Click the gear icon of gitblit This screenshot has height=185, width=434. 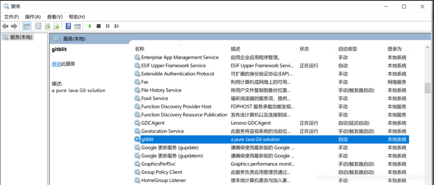coord(137,139)
